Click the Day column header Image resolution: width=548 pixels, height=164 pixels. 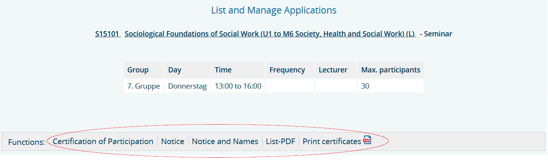pyautogui.click(x=187, y=70)
